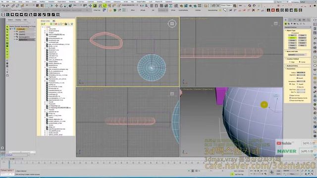
Task: Click the Undo icon in main toolbar
Action: click(x=3, y=6)
